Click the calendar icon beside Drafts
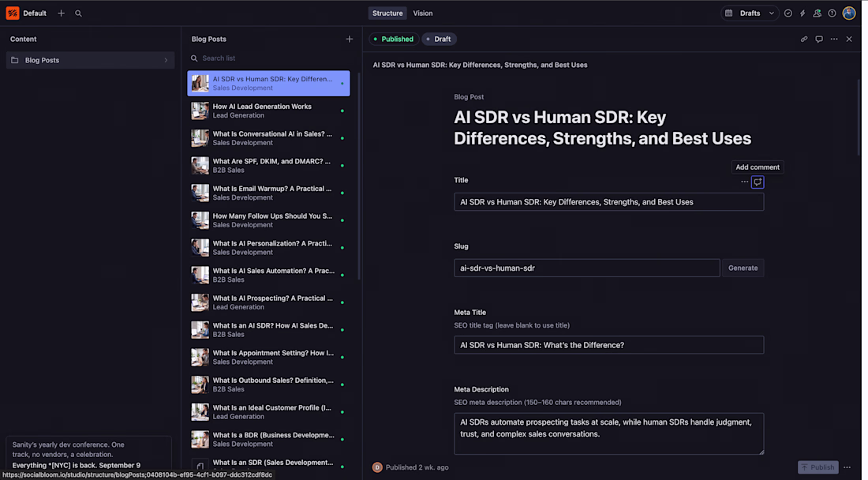The image size is (868, 480). [729, 13]
